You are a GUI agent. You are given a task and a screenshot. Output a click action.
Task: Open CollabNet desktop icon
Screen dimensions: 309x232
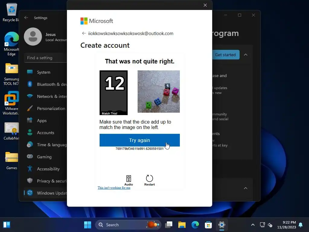[11, 131]
